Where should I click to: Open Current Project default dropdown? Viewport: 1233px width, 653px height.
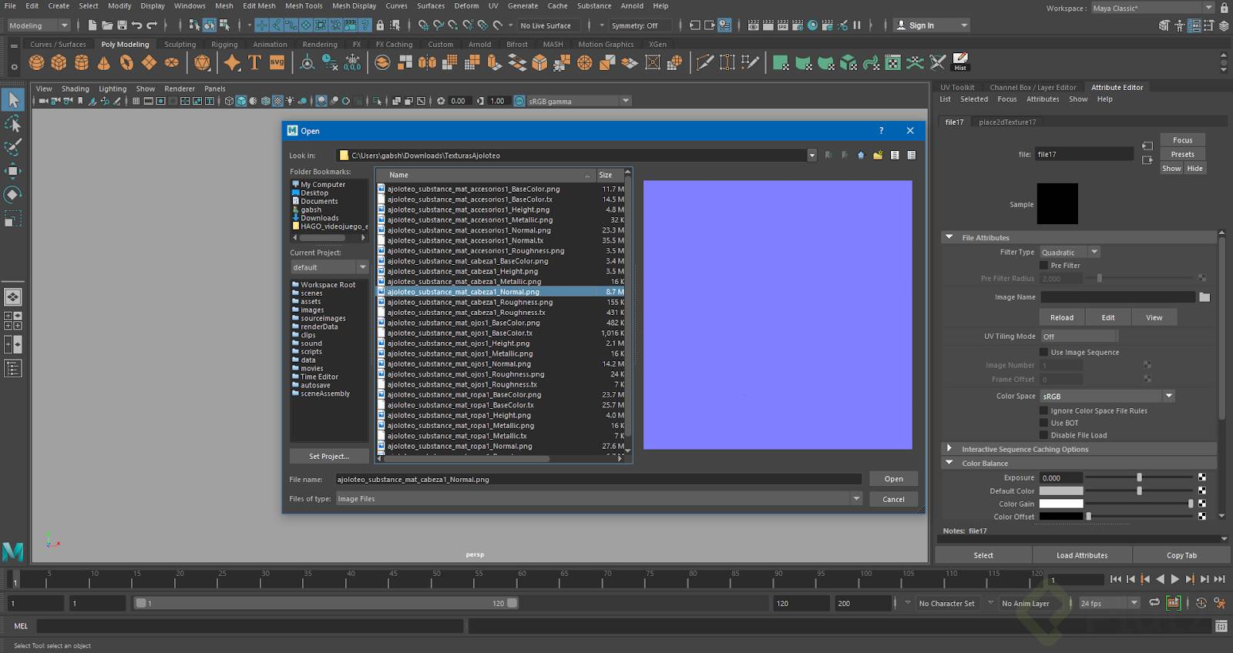click(329, 267)
